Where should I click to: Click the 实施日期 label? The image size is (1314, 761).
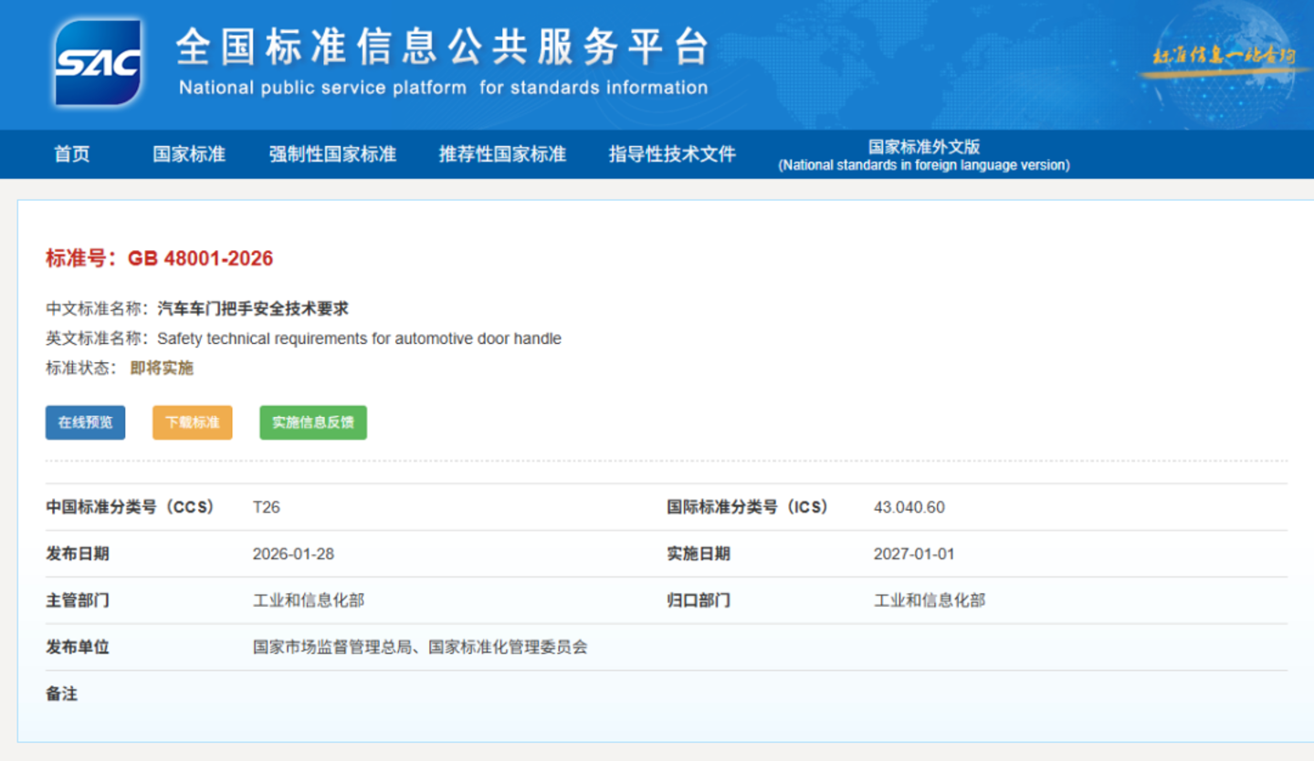pyautogui.click(x=699, y=554)
